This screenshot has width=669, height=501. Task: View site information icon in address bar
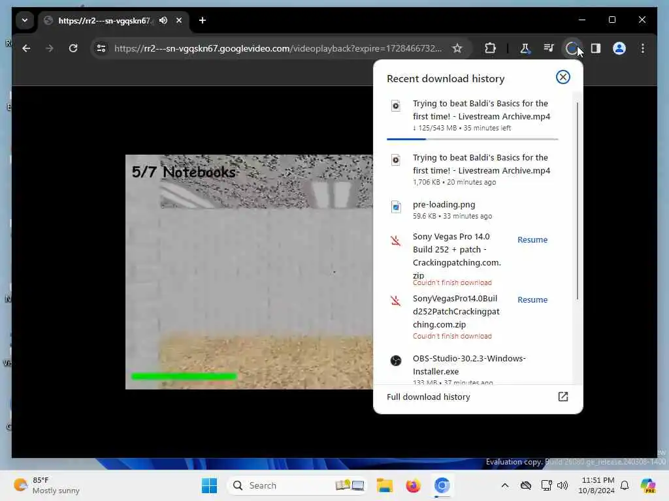[x=101, y=48]
